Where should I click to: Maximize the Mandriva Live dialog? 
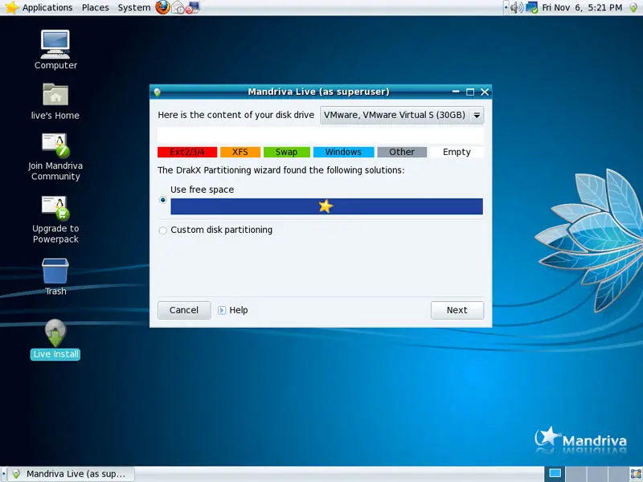(x=470, y=92)
